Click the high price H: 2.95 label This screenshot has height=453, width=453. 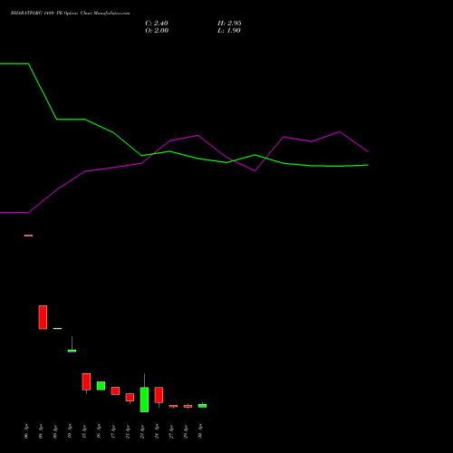pos(229,24)
